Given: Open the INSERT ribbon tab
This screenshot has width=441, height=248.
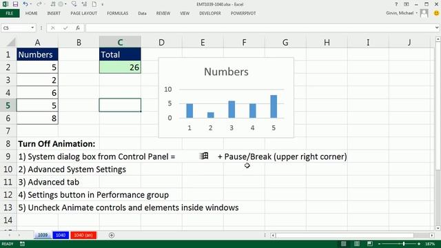Looking at the screenshot, I should click(54, 13).
